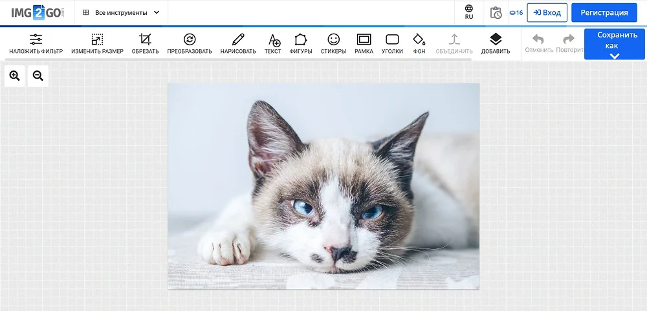
Task: Open the Transform tool (Преобразовать)
Action: (190, 43)
